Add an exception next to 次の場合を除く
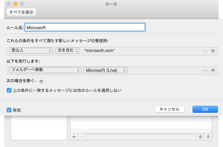The image size is (223, 147). pyautogui.click(x=41, y=81)
